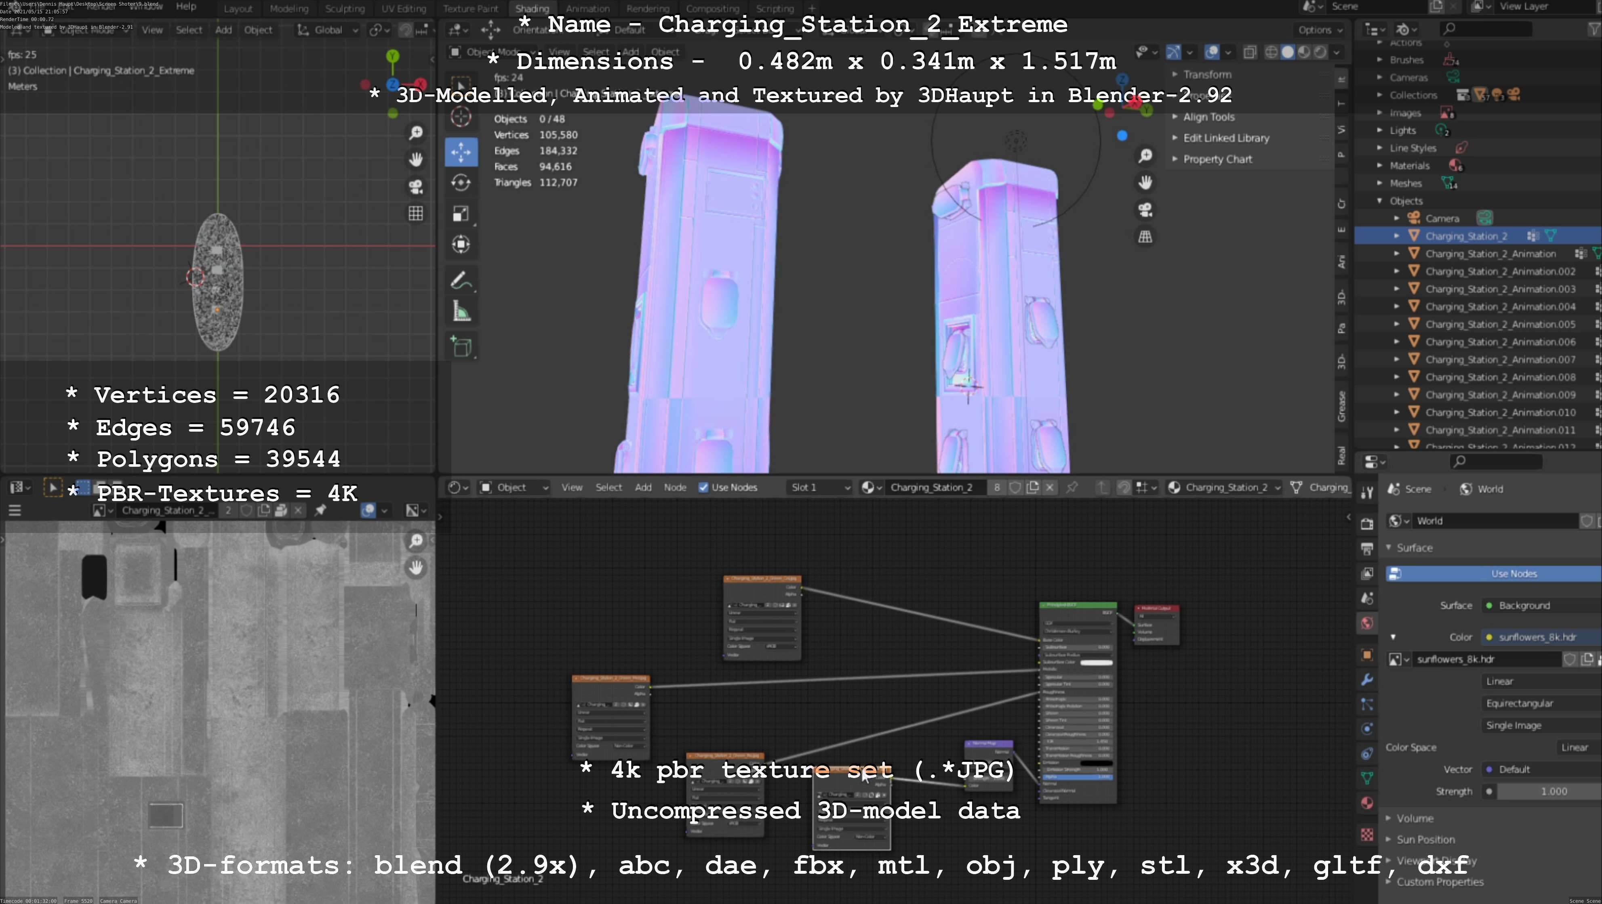Click Background surface shader field
1602x904 pixels.
(x=1542, y=606)
